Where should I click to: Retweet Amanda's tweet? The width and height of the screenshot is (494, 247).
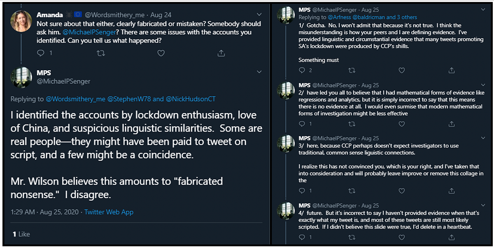coord(100,53)
